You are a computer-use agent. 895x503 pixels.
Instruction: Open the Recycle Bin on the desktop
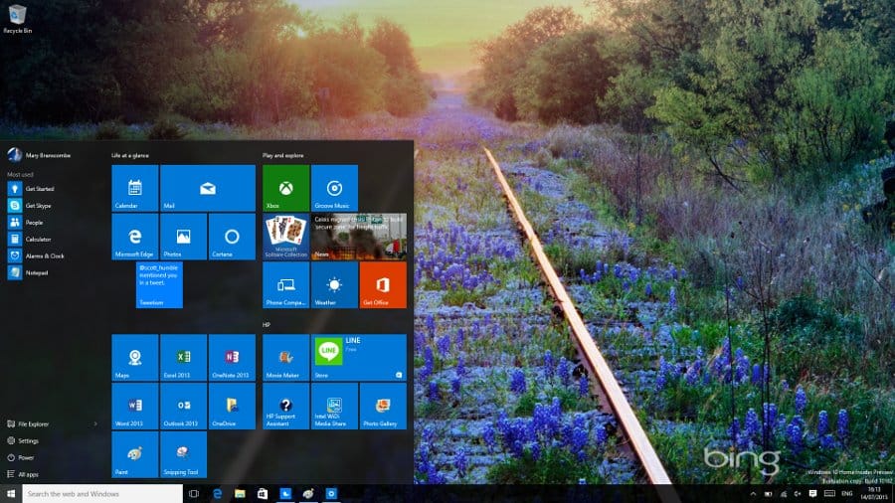[16, 17]
